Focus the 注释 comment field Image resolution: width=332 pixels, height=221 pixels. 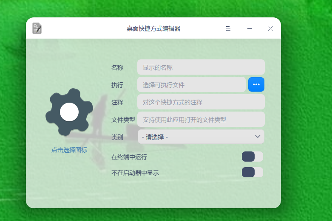click(201, 102)
